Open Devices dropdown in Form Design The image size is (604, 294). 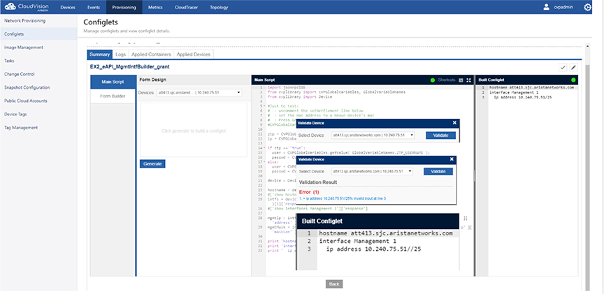[x=199, y=93]
